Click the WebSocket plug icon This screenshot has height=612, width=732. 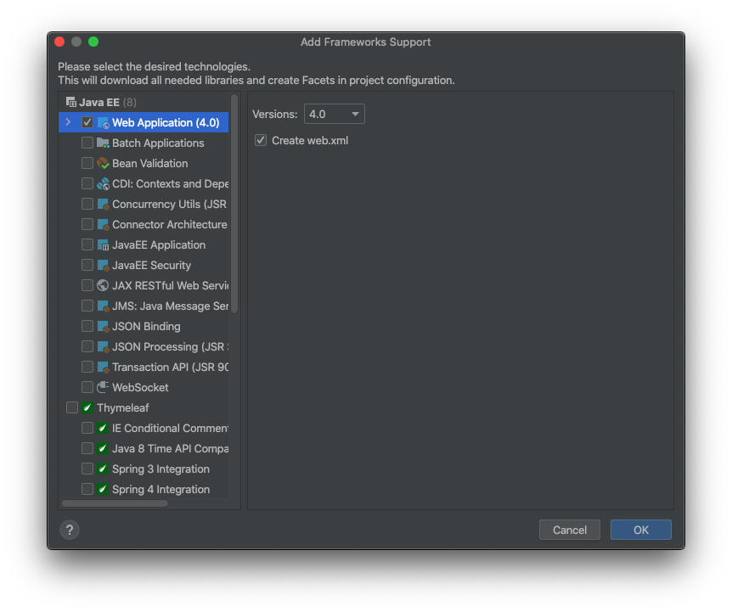tap(103, 388)
